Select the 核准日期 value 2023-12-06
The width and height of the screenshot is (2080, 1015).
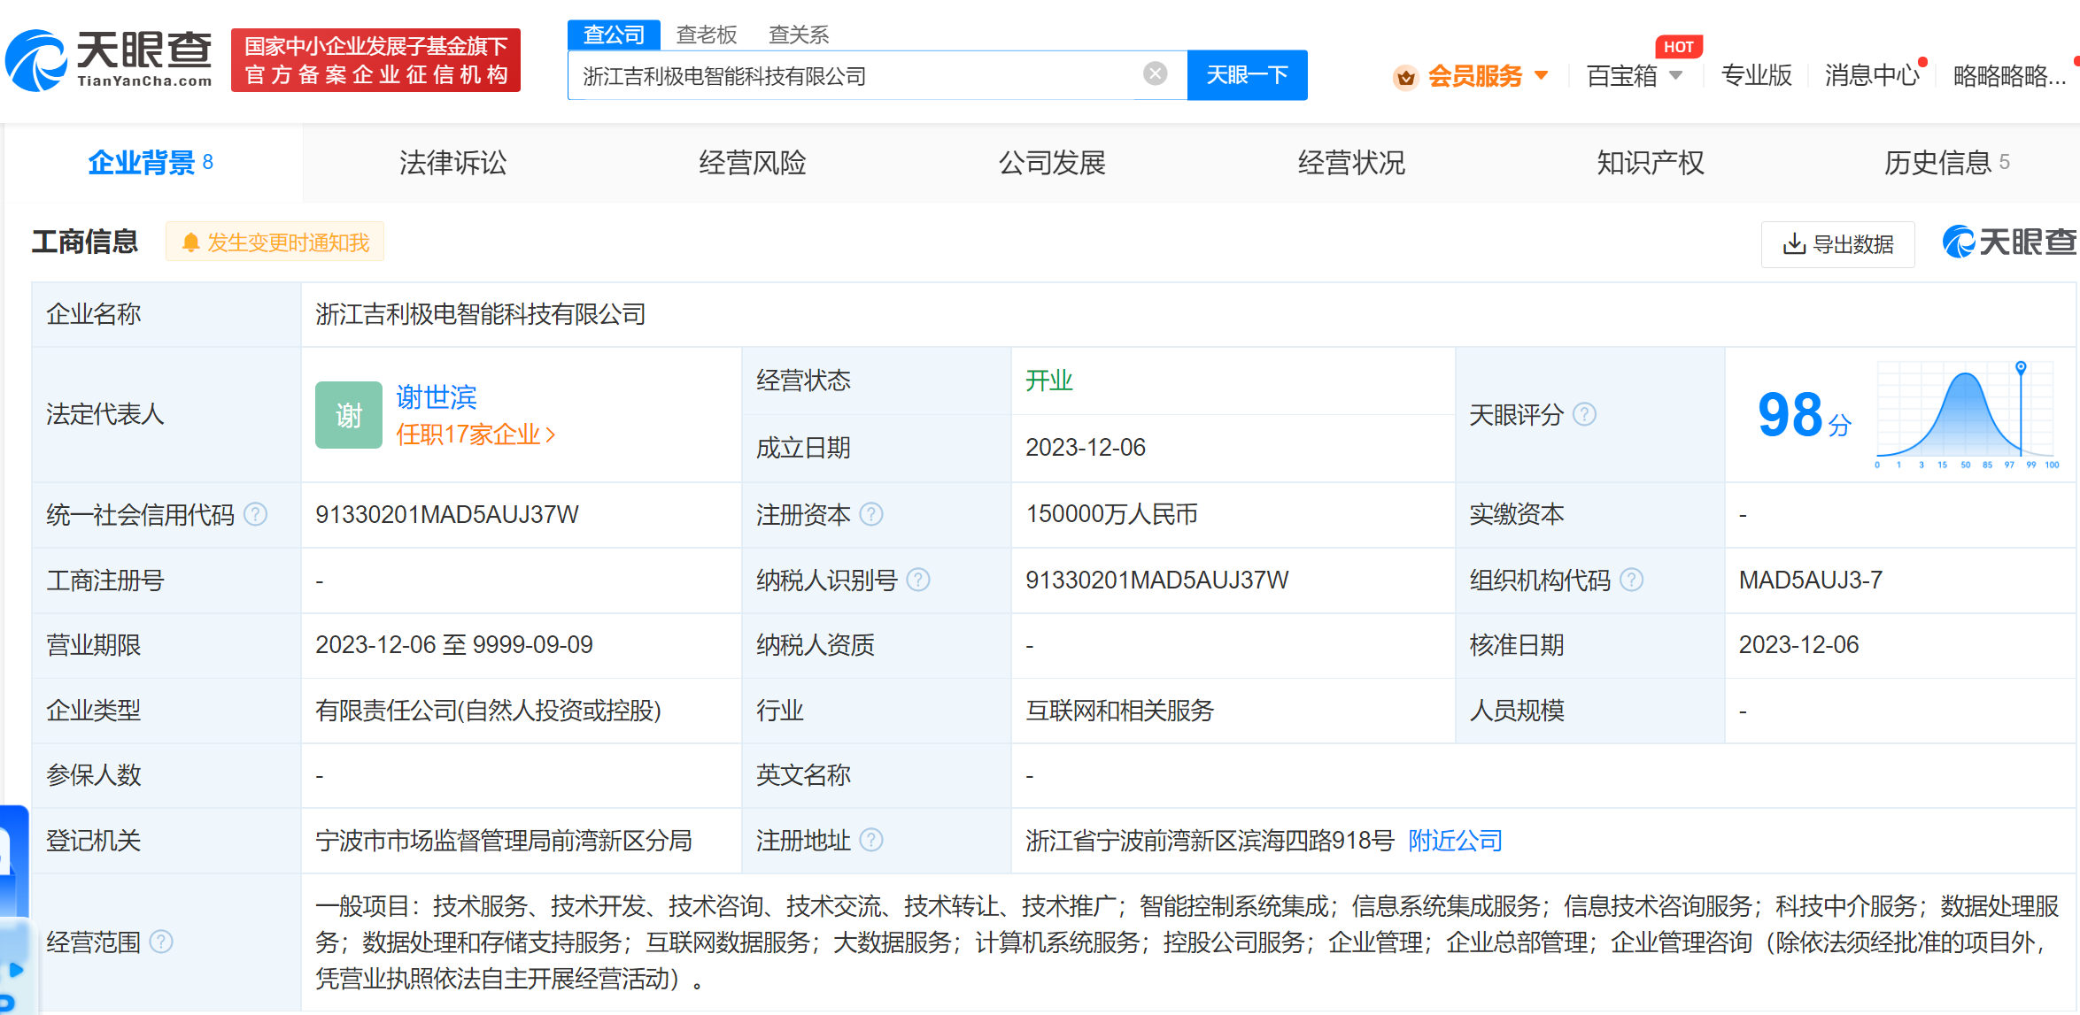click(1798, 645)
